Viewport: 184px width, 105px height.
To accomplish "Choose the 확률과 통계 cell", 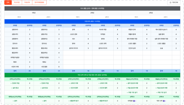I will [132, 34].
